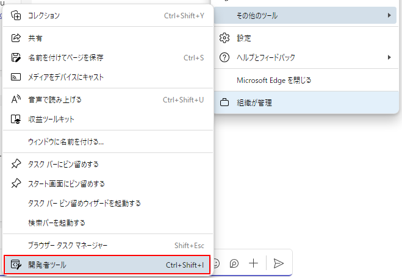Select ウィンドウに名前を付ける...
402x278 pixels.
(x=108, y=141)
